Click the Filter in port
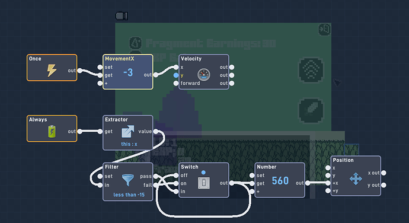The image size is (409, 223). (100, 185)
